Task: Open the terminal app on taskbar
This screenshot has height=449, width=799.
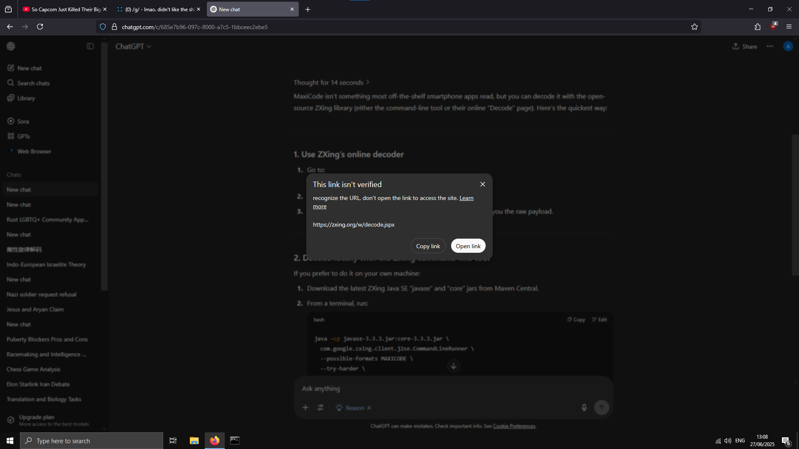Action: tap(235, 441)
